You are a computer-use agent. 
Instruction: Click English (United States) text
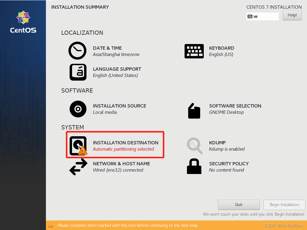click(115, 75)
